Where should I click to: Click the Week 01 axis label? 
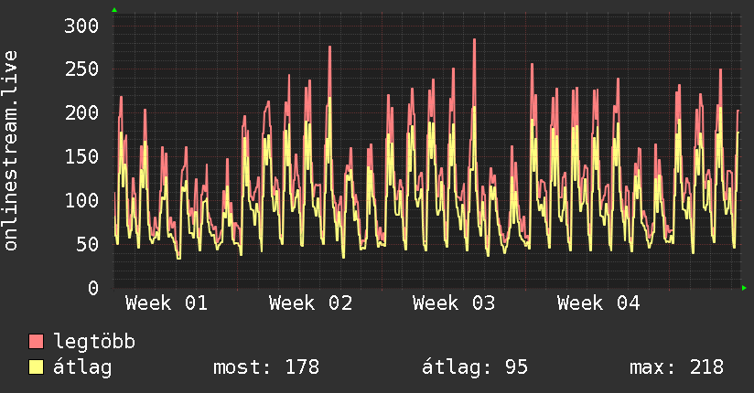(167, 303)
